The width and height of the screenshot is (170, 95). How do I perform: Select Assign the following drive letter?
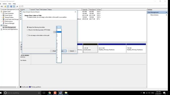[x=28, y=27]
